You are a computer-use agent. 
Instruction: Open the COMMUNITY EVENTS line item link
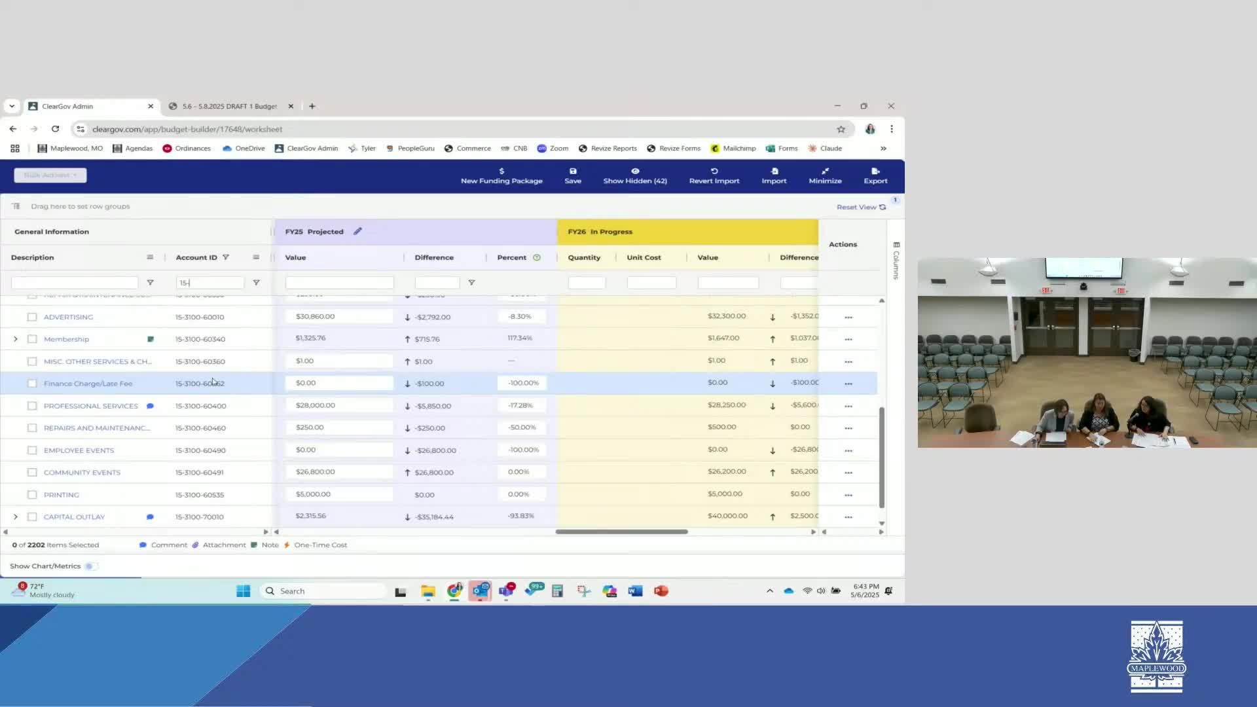[x=82, y=473]
